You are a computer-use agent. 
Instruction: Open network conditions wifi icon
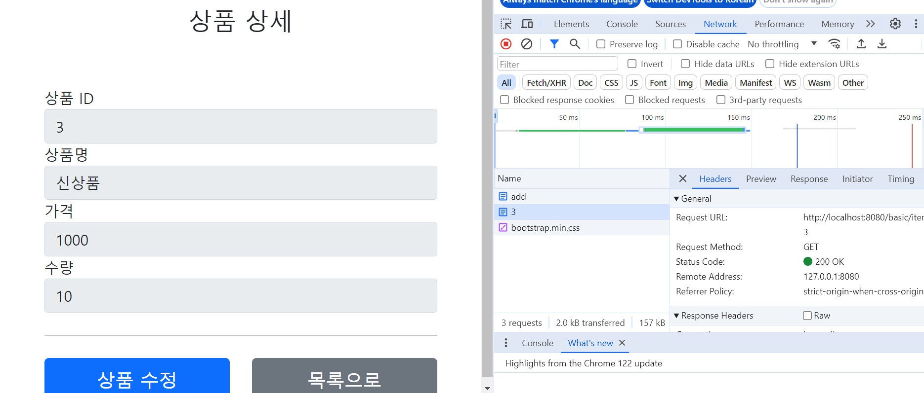pos(835,44)
